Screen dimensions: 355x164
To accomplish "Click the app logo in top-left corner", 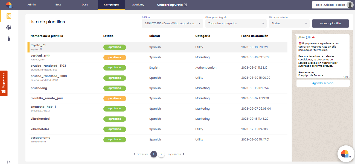I will coord(9,5).
